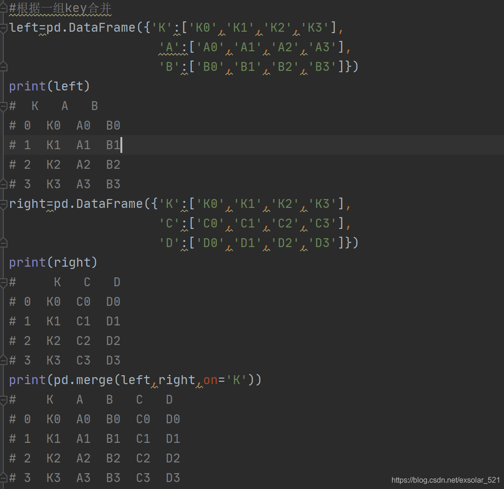The width and height of the screenshot is (504, 489).
Task: Collapse the comment block starting at '# K A B C D'
Action: pyautogui.click(x=3, y=400)
